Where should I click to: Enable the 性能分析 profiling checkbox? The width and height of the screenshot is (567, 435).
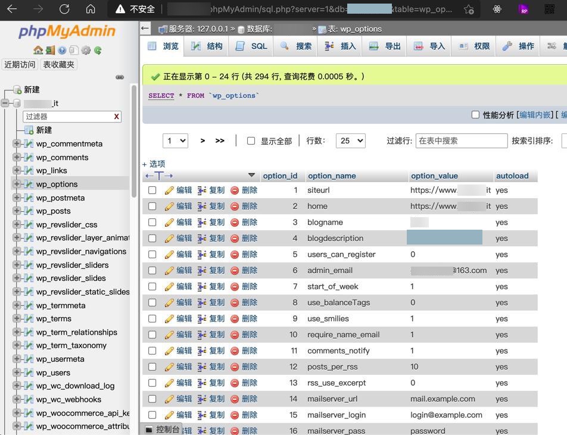point(475,114)
